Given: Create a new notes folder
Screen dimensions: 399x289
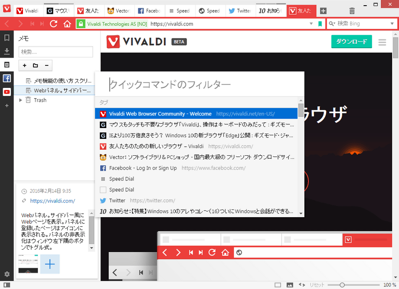Looking at the screenshot, I should (36, 65).
